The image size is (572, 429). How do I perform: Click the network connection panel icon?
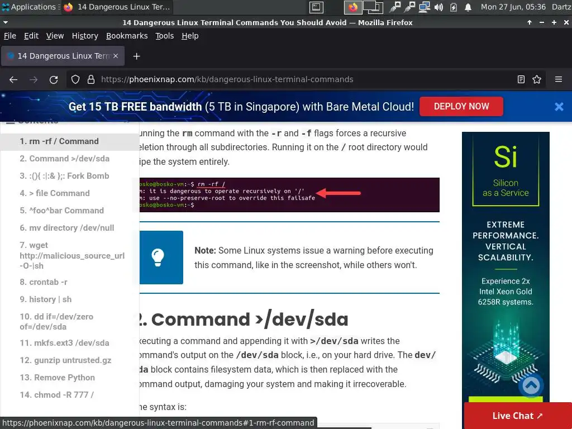pyautogui.click(x=424, y=7)
